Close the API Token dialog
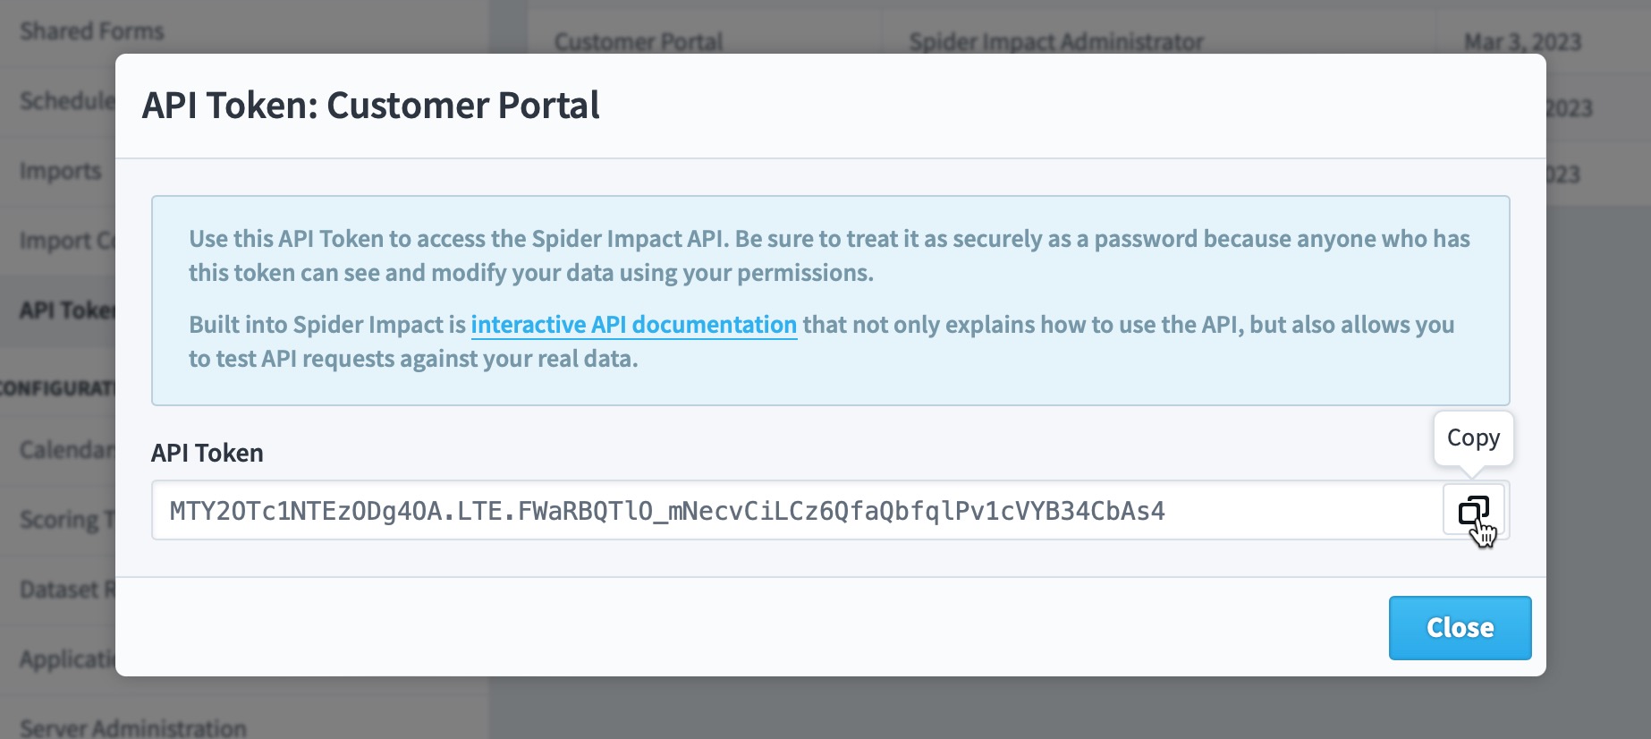Viewport: 1651px width, 739px height. [1460, 627]
